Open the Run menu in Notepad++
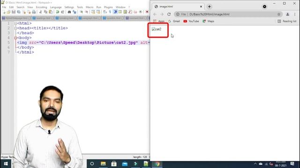The height and width of the screenshot is (168, 300). [x=98, y=7]
